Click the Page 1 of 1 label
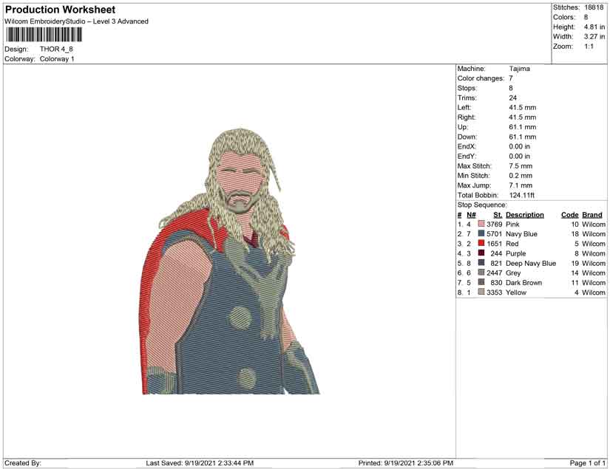This screenshot has height=469, width=610. coord(587,463)
